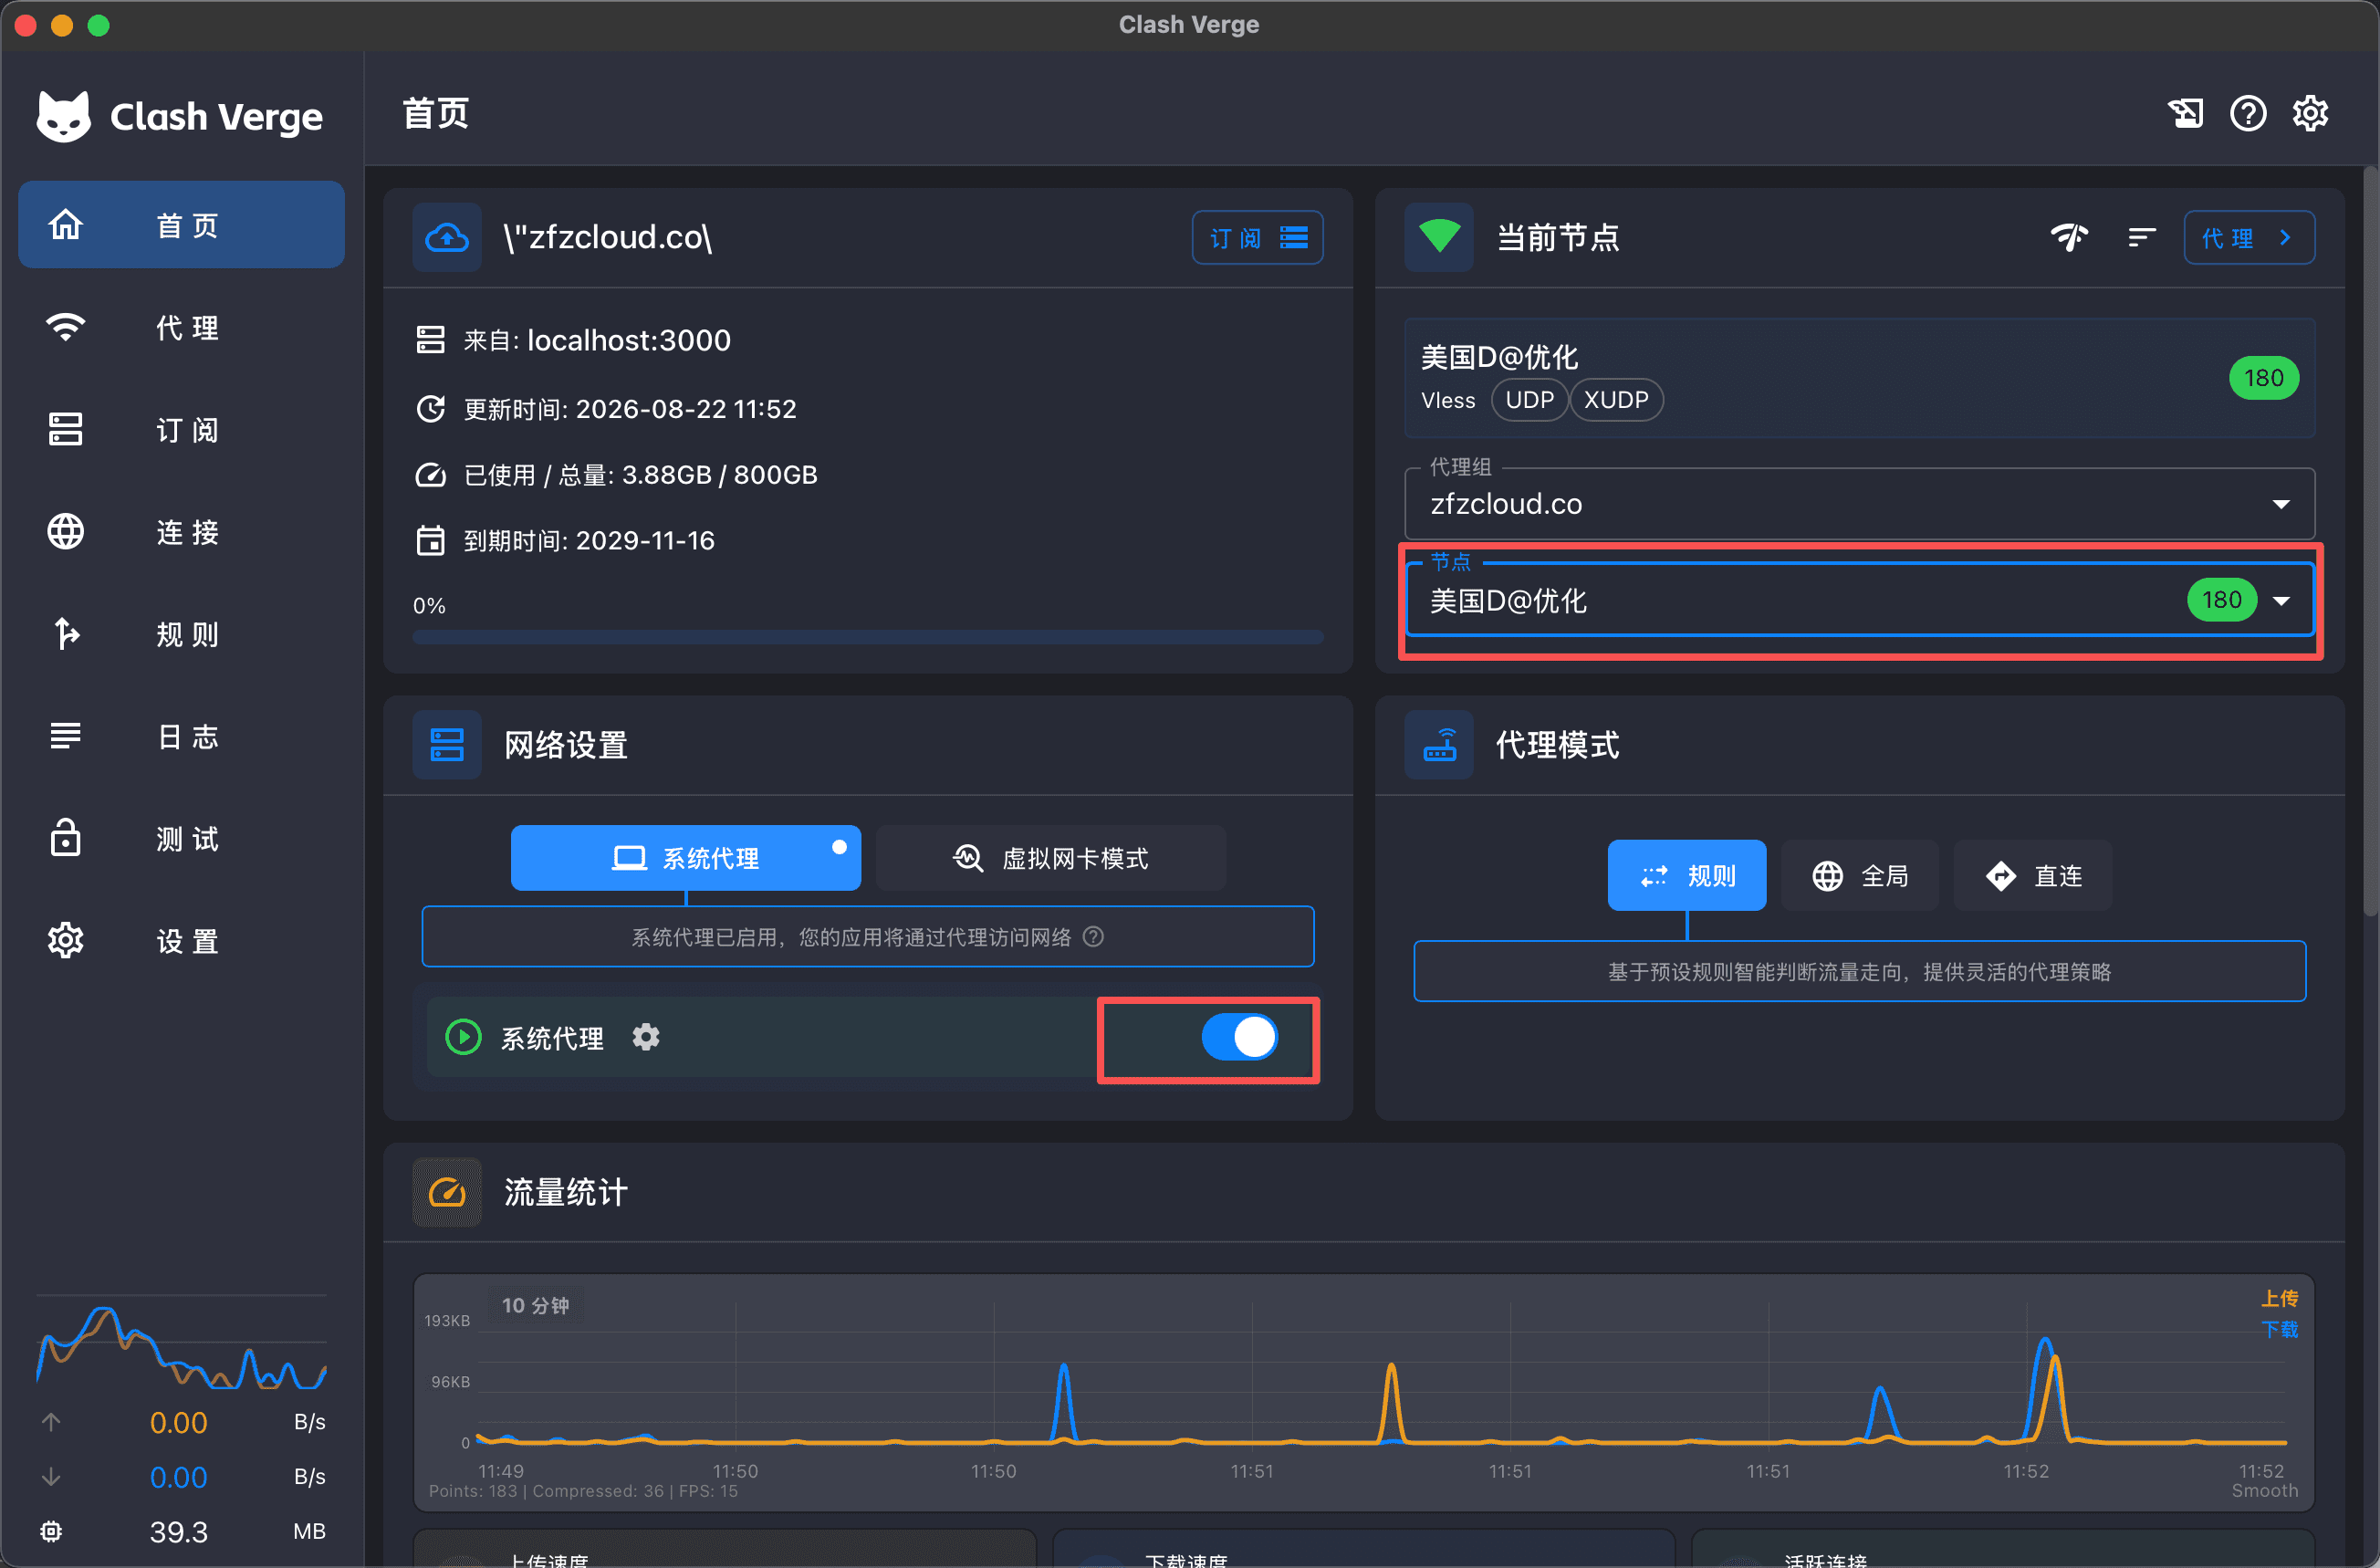
Task: Click the 更新时间: 2026-08-22 11:52 text
Action: point(630,409)
